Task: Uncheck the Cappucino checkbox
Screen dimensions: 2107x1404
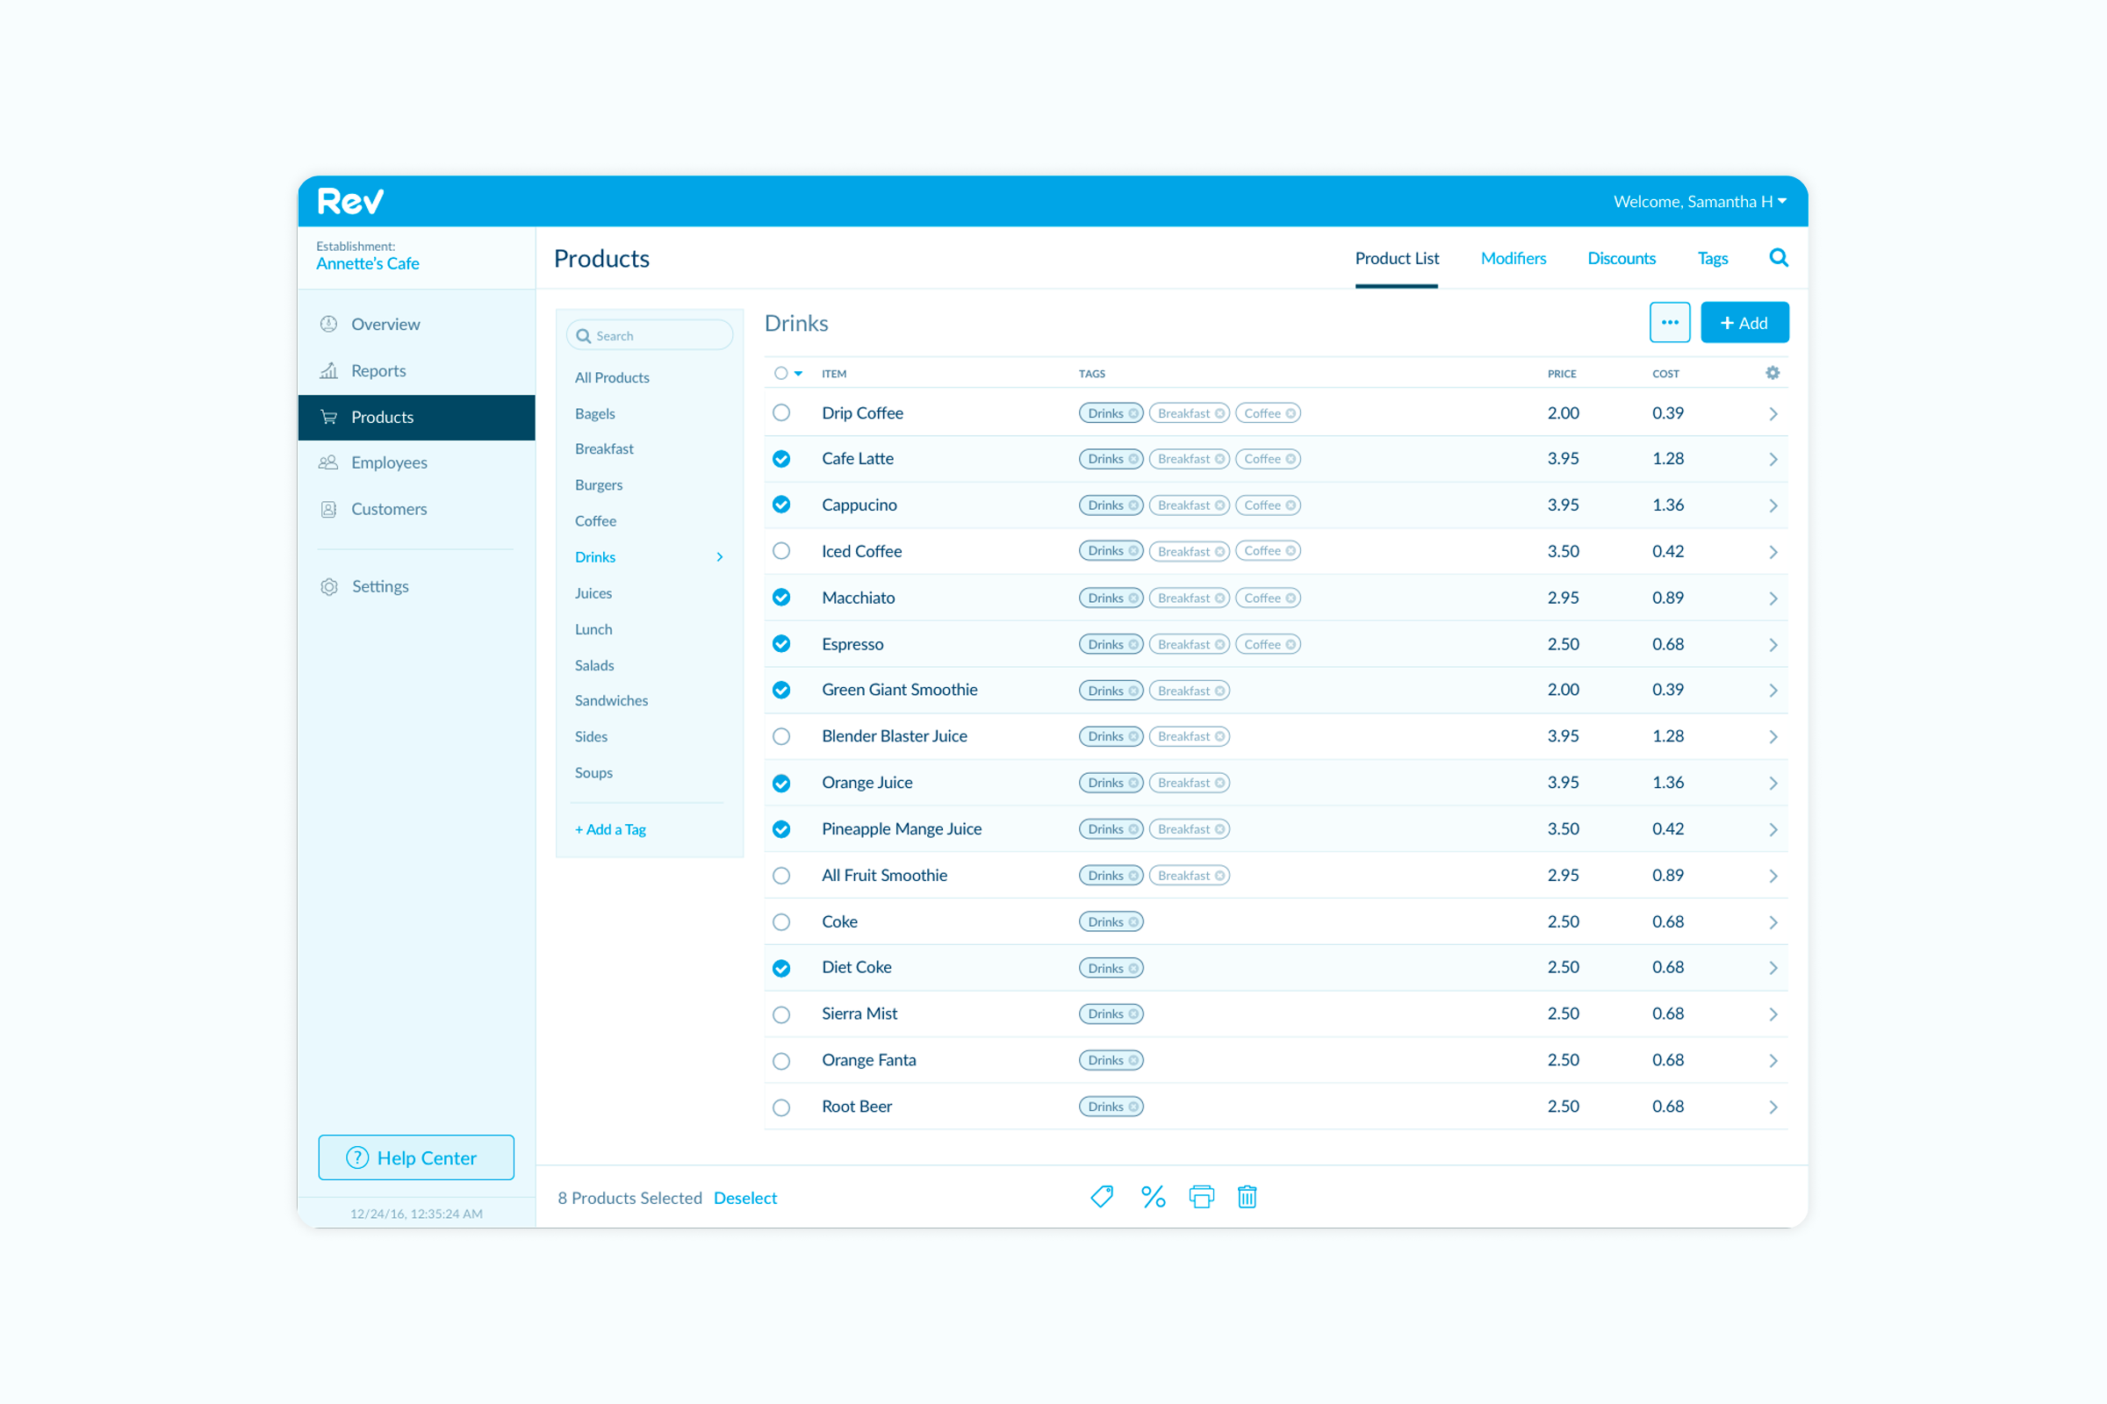Action: (x=781, y=504)
